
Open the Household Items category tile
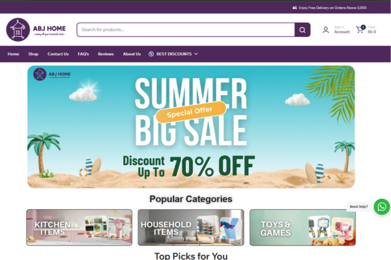tap(191, 227)
